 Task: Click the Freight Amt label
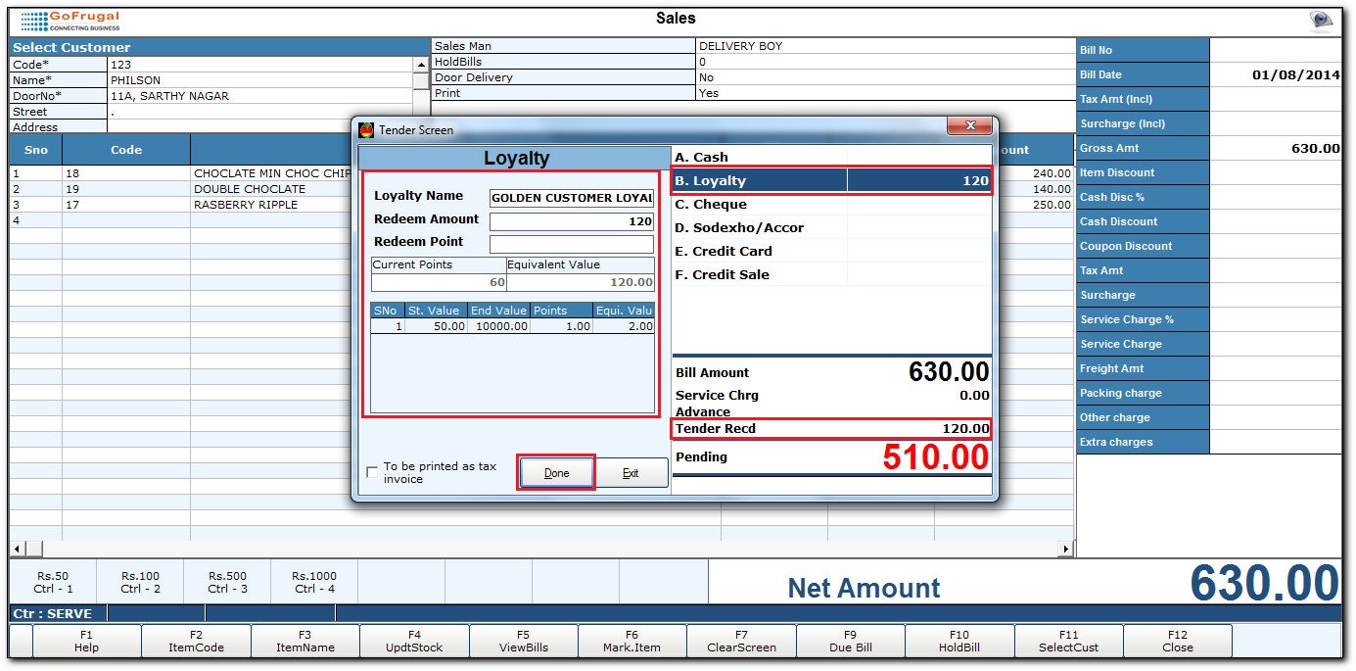pyautogui.click(x=1144, y=368)
